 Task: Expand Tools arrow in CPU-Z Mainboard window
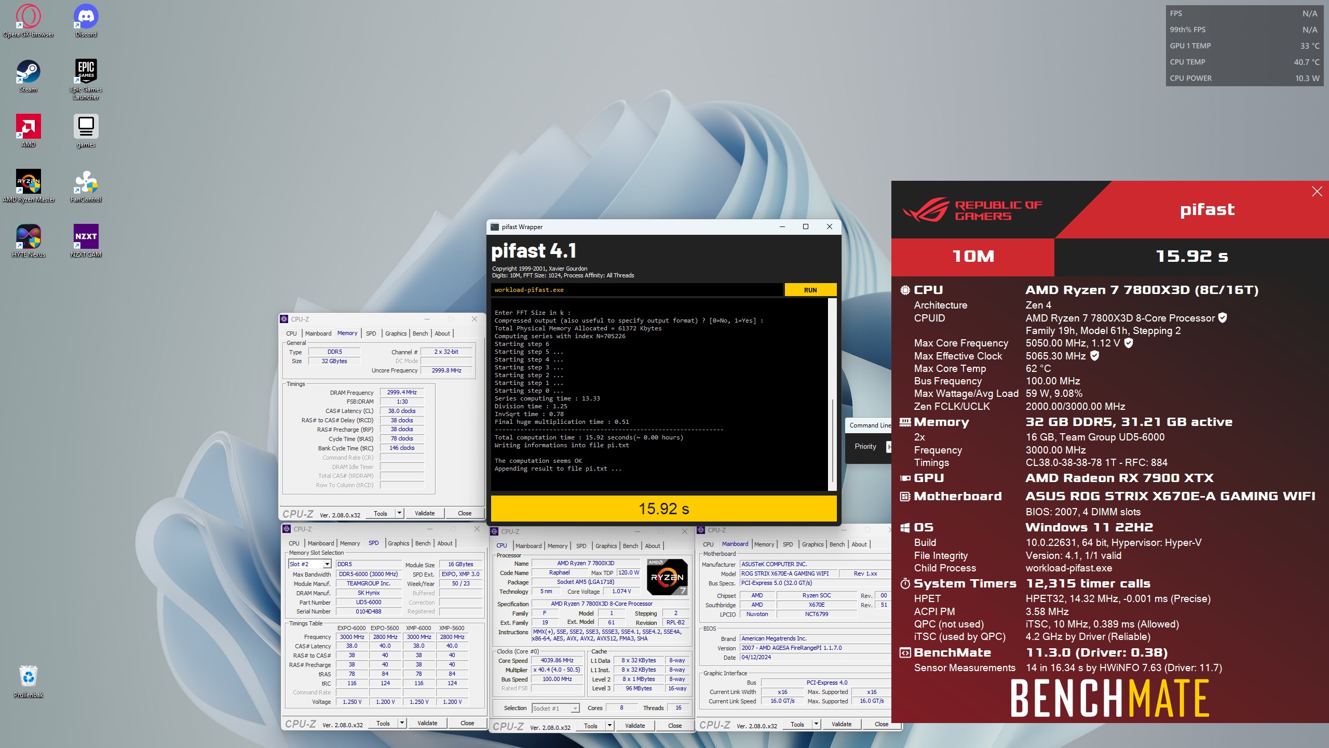tap(816, 724)
